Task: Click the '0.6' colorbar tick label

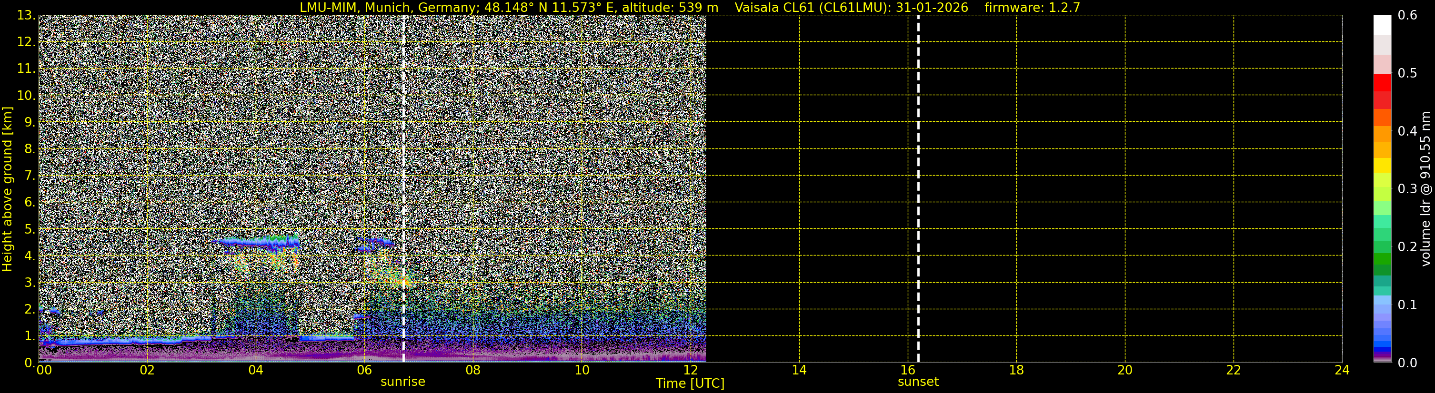Action: pos(1408,16)
